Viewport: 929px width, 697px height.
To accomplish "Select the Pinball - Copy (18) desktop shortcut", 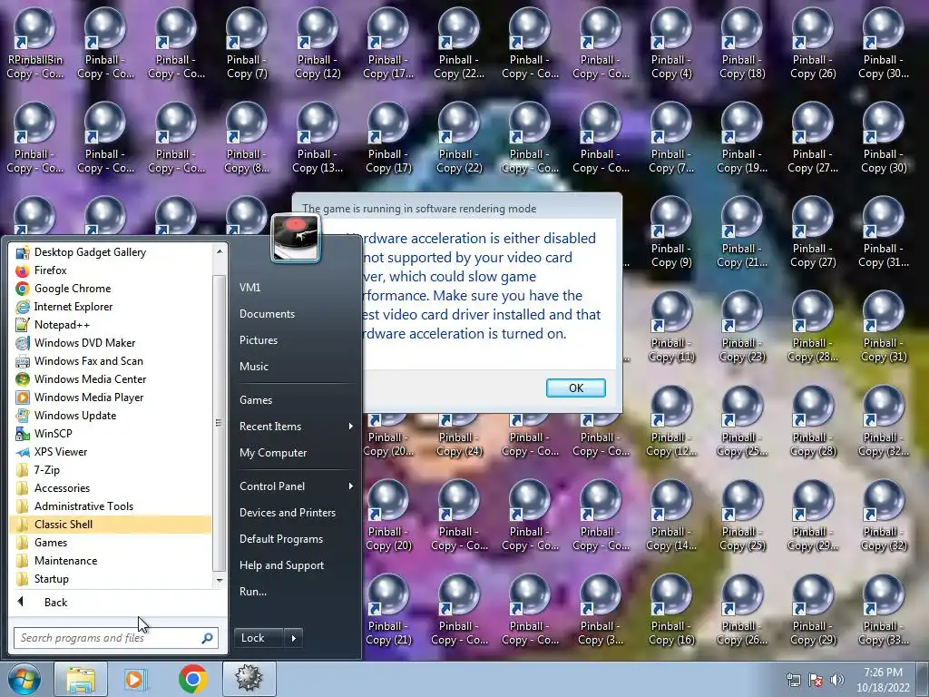I will pos(742,44).
